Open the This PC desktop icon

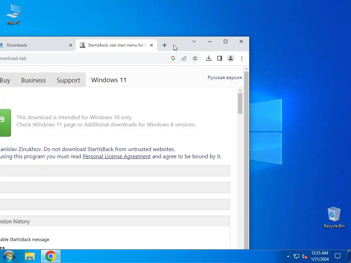[13, 14]
